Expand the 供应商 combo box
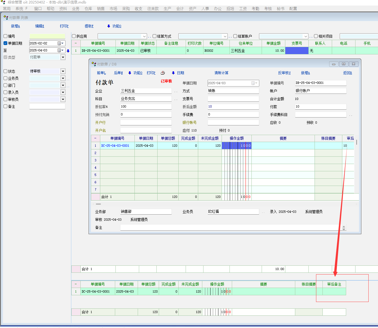The height and width of the screenshot is (328, 378). coord(144,36)
